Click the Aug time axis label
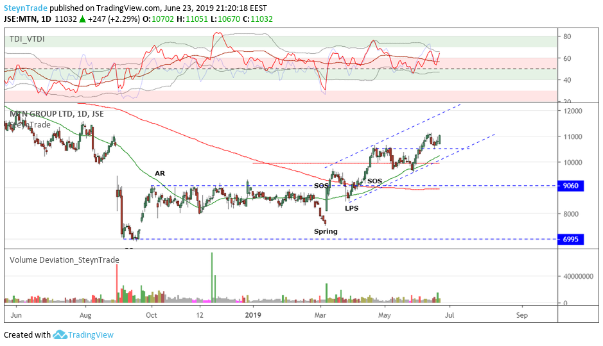The image size is (603, 346). click(x=85, y=315)
